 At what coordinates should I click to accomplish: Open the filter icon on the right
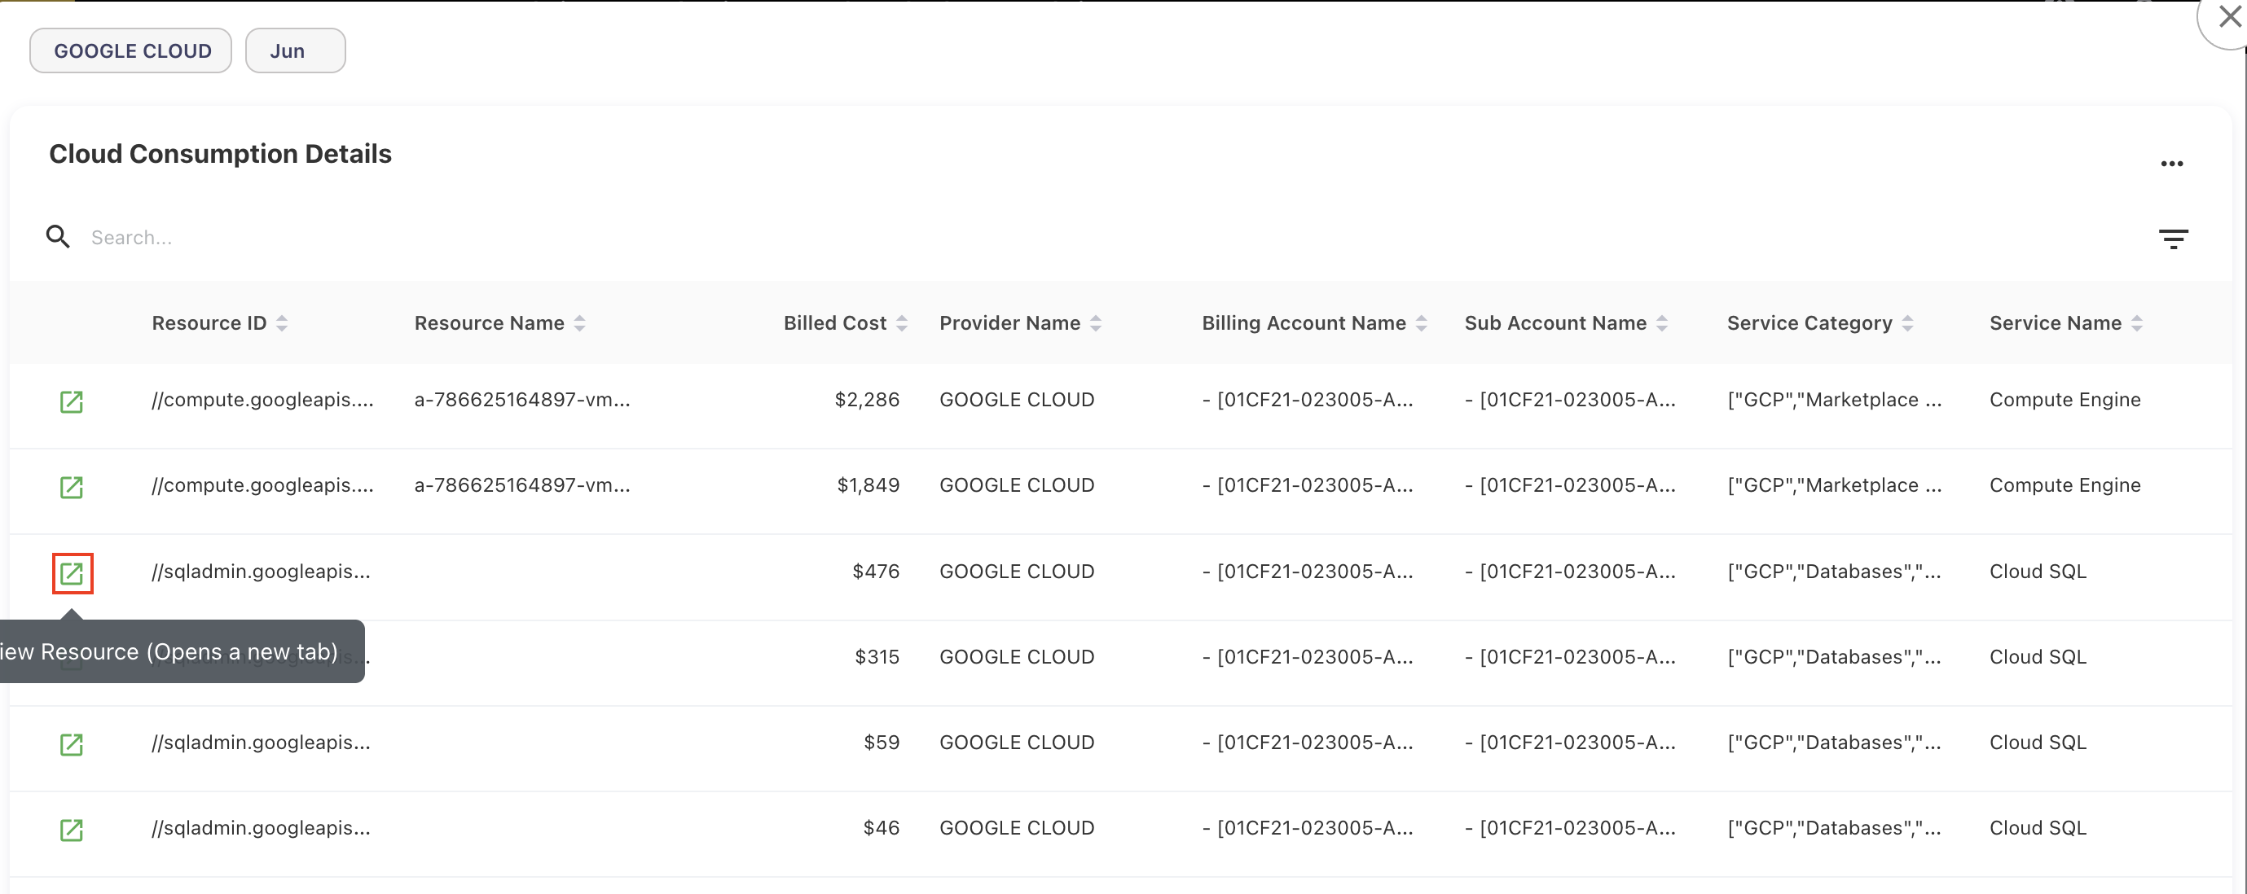click(2174, 239)
